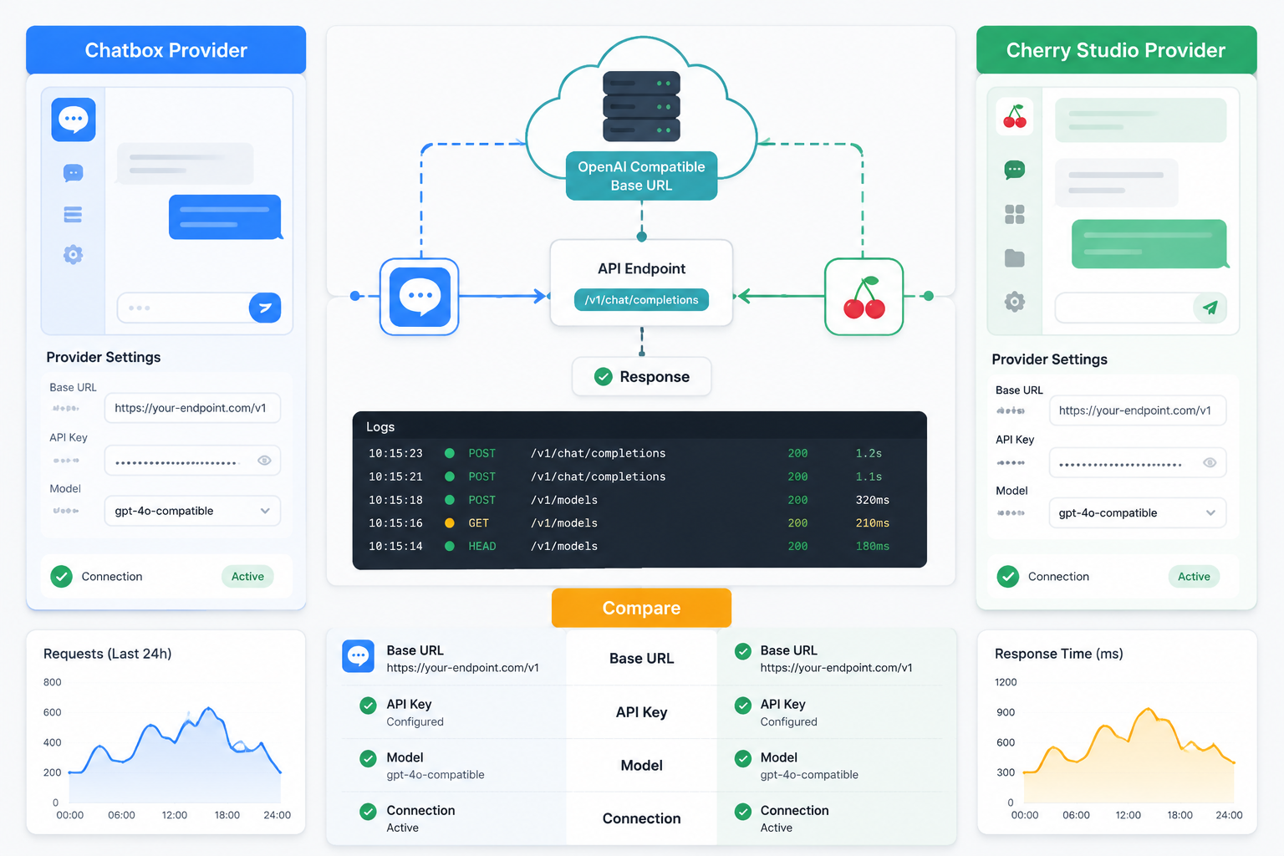
Task: Click check beside right Connection Active row
Action: point(742,811)
